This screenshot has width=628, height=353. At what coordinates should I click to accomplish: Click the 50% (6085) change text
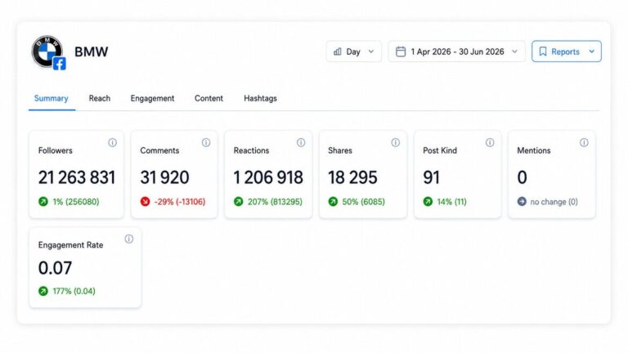point(364,202)
